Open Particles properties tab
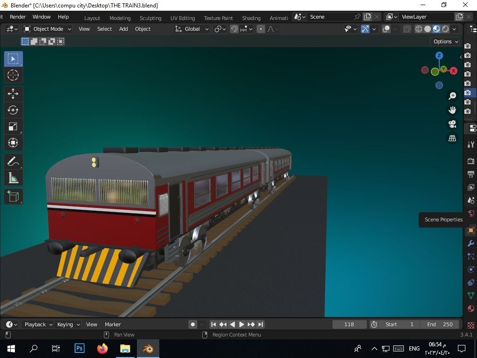This screenshot has width=477, height=358. (x=470, y=257)
